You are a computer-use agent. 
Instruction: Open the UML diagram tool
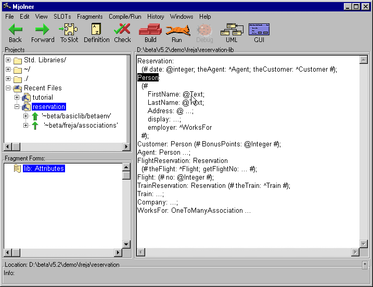click(231, 30)
